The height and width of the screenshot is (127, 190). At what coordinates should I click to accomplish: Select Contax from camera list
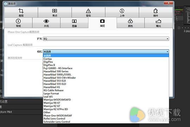pos(106,59)
